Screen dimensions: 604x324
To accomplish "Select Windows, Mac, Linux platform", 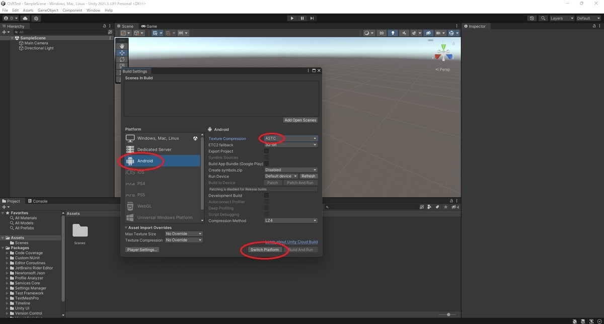I will coord(162,138).
